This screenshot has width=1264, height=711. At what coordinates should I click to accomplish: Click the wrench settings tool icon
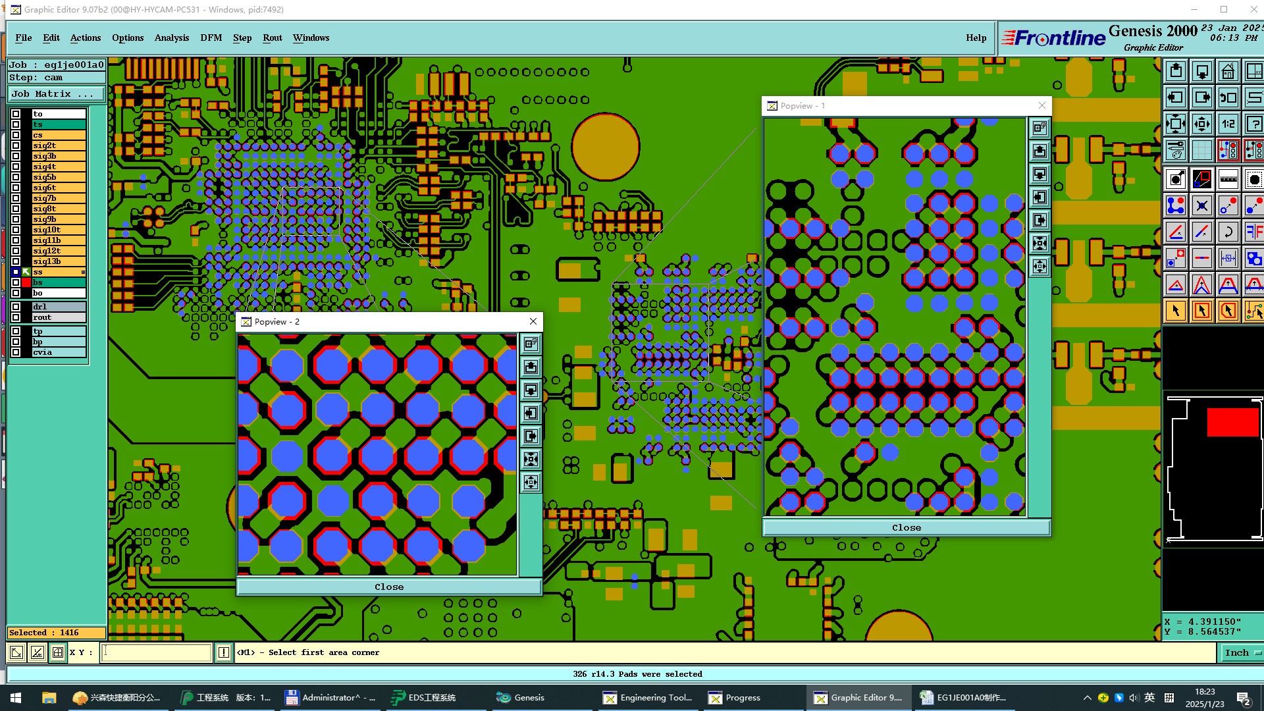point(1176,151)
